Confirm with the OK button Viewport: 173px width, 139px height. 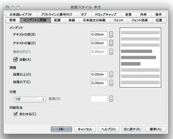coord(61,129)
